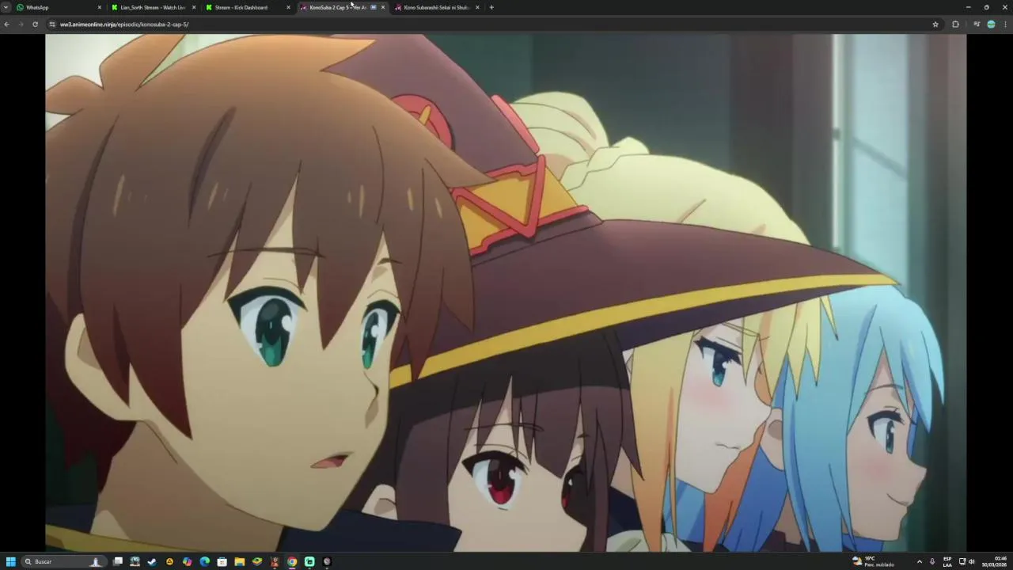Close the WhatsApp tab
This screenshot has height=570, width=1013.
[x=100, y=7]
